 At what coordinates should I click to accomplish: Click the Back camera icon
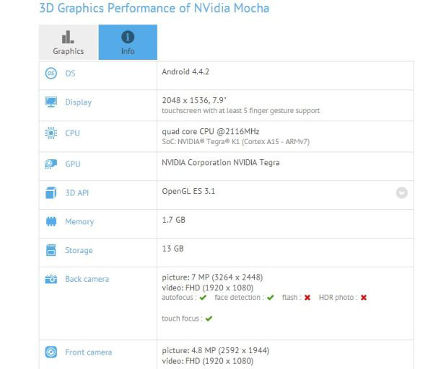[51, 279]
